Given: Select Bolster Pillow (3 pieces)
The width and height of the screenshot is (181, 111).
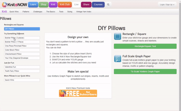Looking at the screenshot, I should click(22, 38).
